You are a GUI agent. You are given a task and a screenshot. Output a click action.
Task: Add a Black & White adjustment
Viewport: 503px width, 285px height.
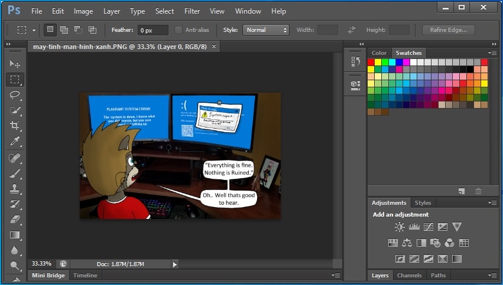point(421,243)
